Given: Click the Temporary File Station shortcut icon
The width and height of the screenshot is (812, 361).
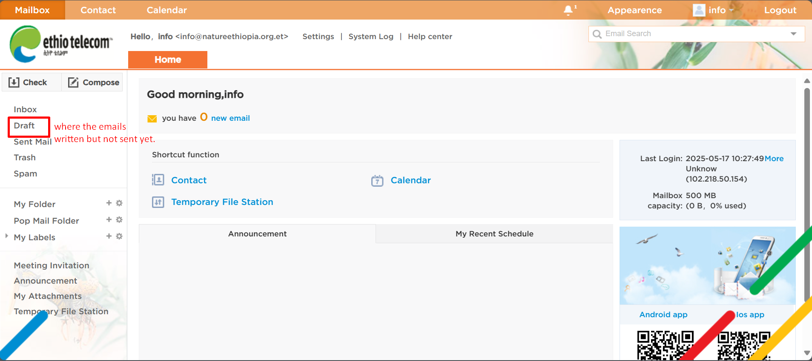Looking at the screenshot, I should [x=158, y=202].
